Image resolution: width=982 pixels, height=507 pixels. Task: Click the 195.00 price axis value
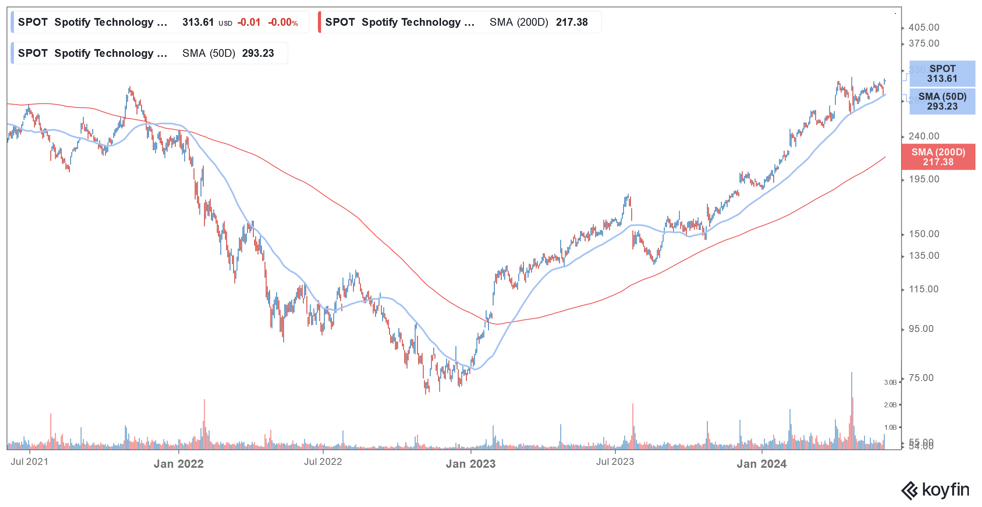[924, 179]
